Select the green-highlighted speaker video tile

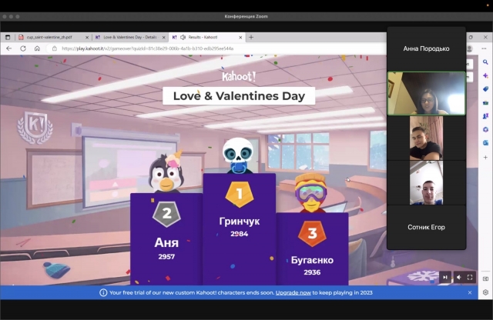tap(426, 93)
